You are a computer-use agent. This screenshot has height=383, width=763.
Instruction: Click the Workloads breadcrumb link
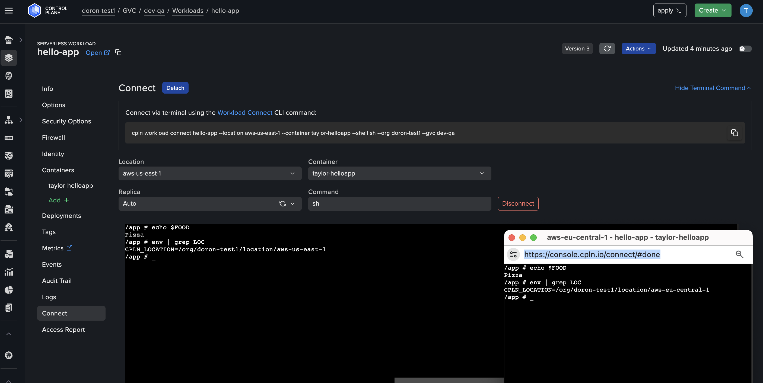coord(187,10)
